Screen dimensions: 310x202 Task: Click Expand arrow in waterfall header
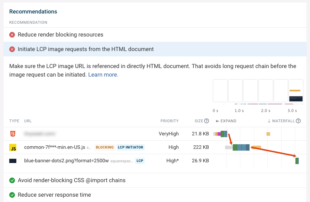coord(226,121)
